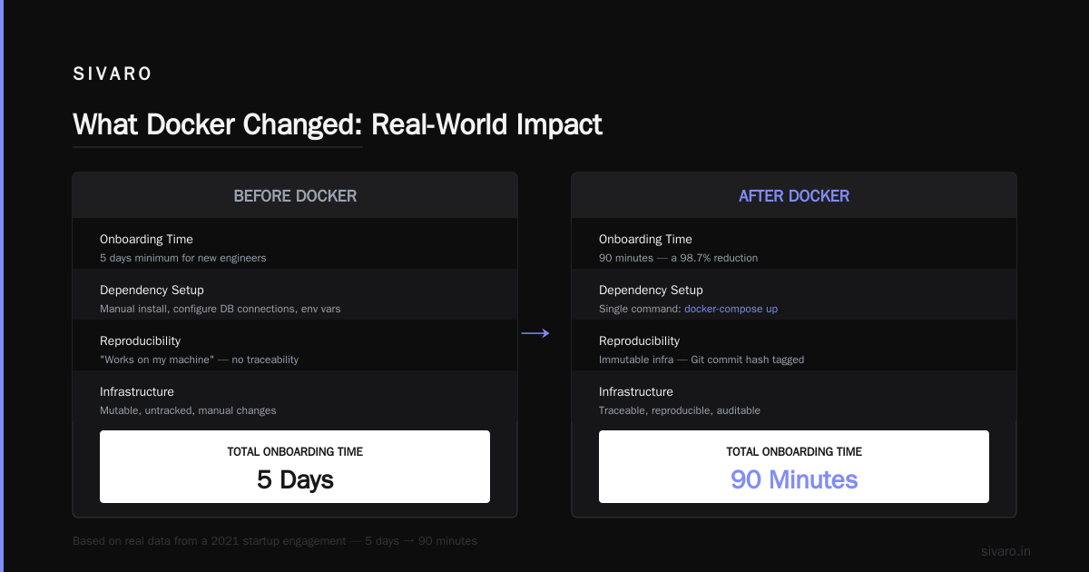Click "Mutable, untracked, manual changes" text

188,410
